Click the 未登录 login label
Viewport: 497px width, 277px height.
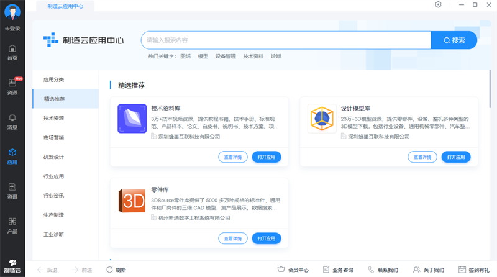point(12,29)
